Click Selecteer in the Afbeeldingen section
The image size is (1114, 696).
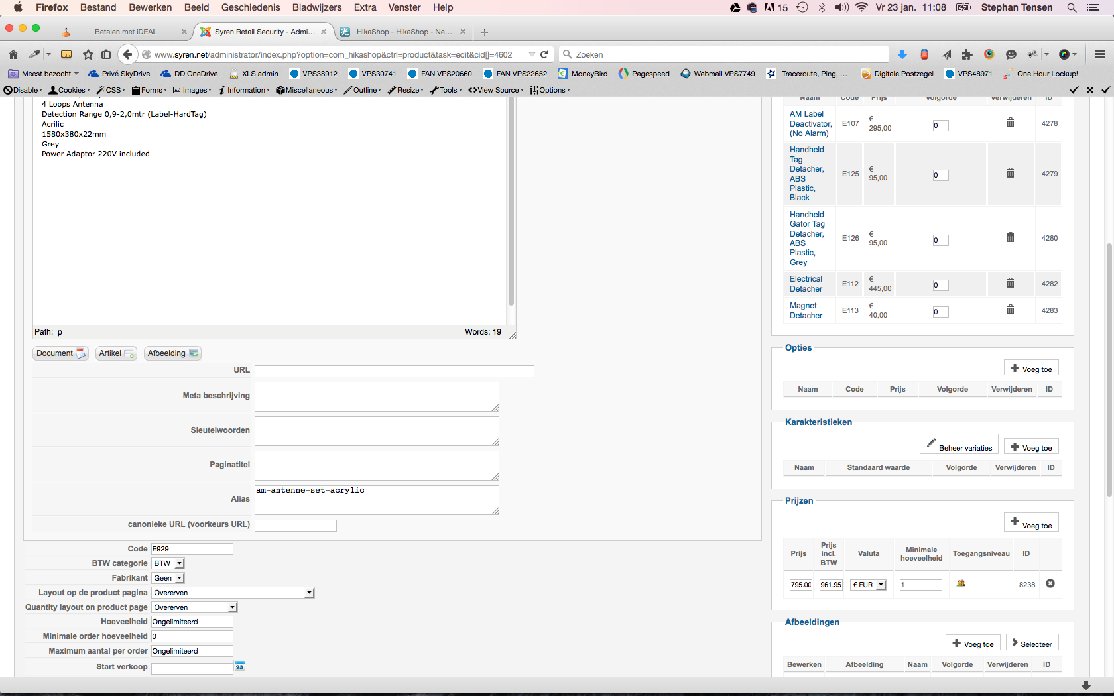(x=1032, y=643)
